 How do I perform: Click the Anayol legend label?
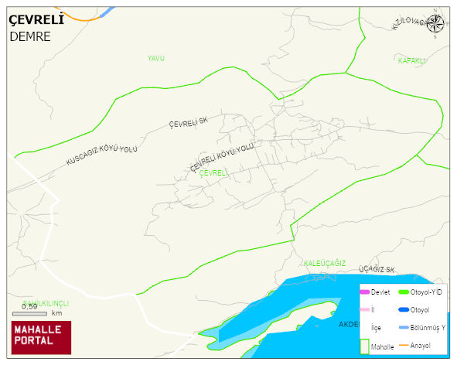(421, 346)
